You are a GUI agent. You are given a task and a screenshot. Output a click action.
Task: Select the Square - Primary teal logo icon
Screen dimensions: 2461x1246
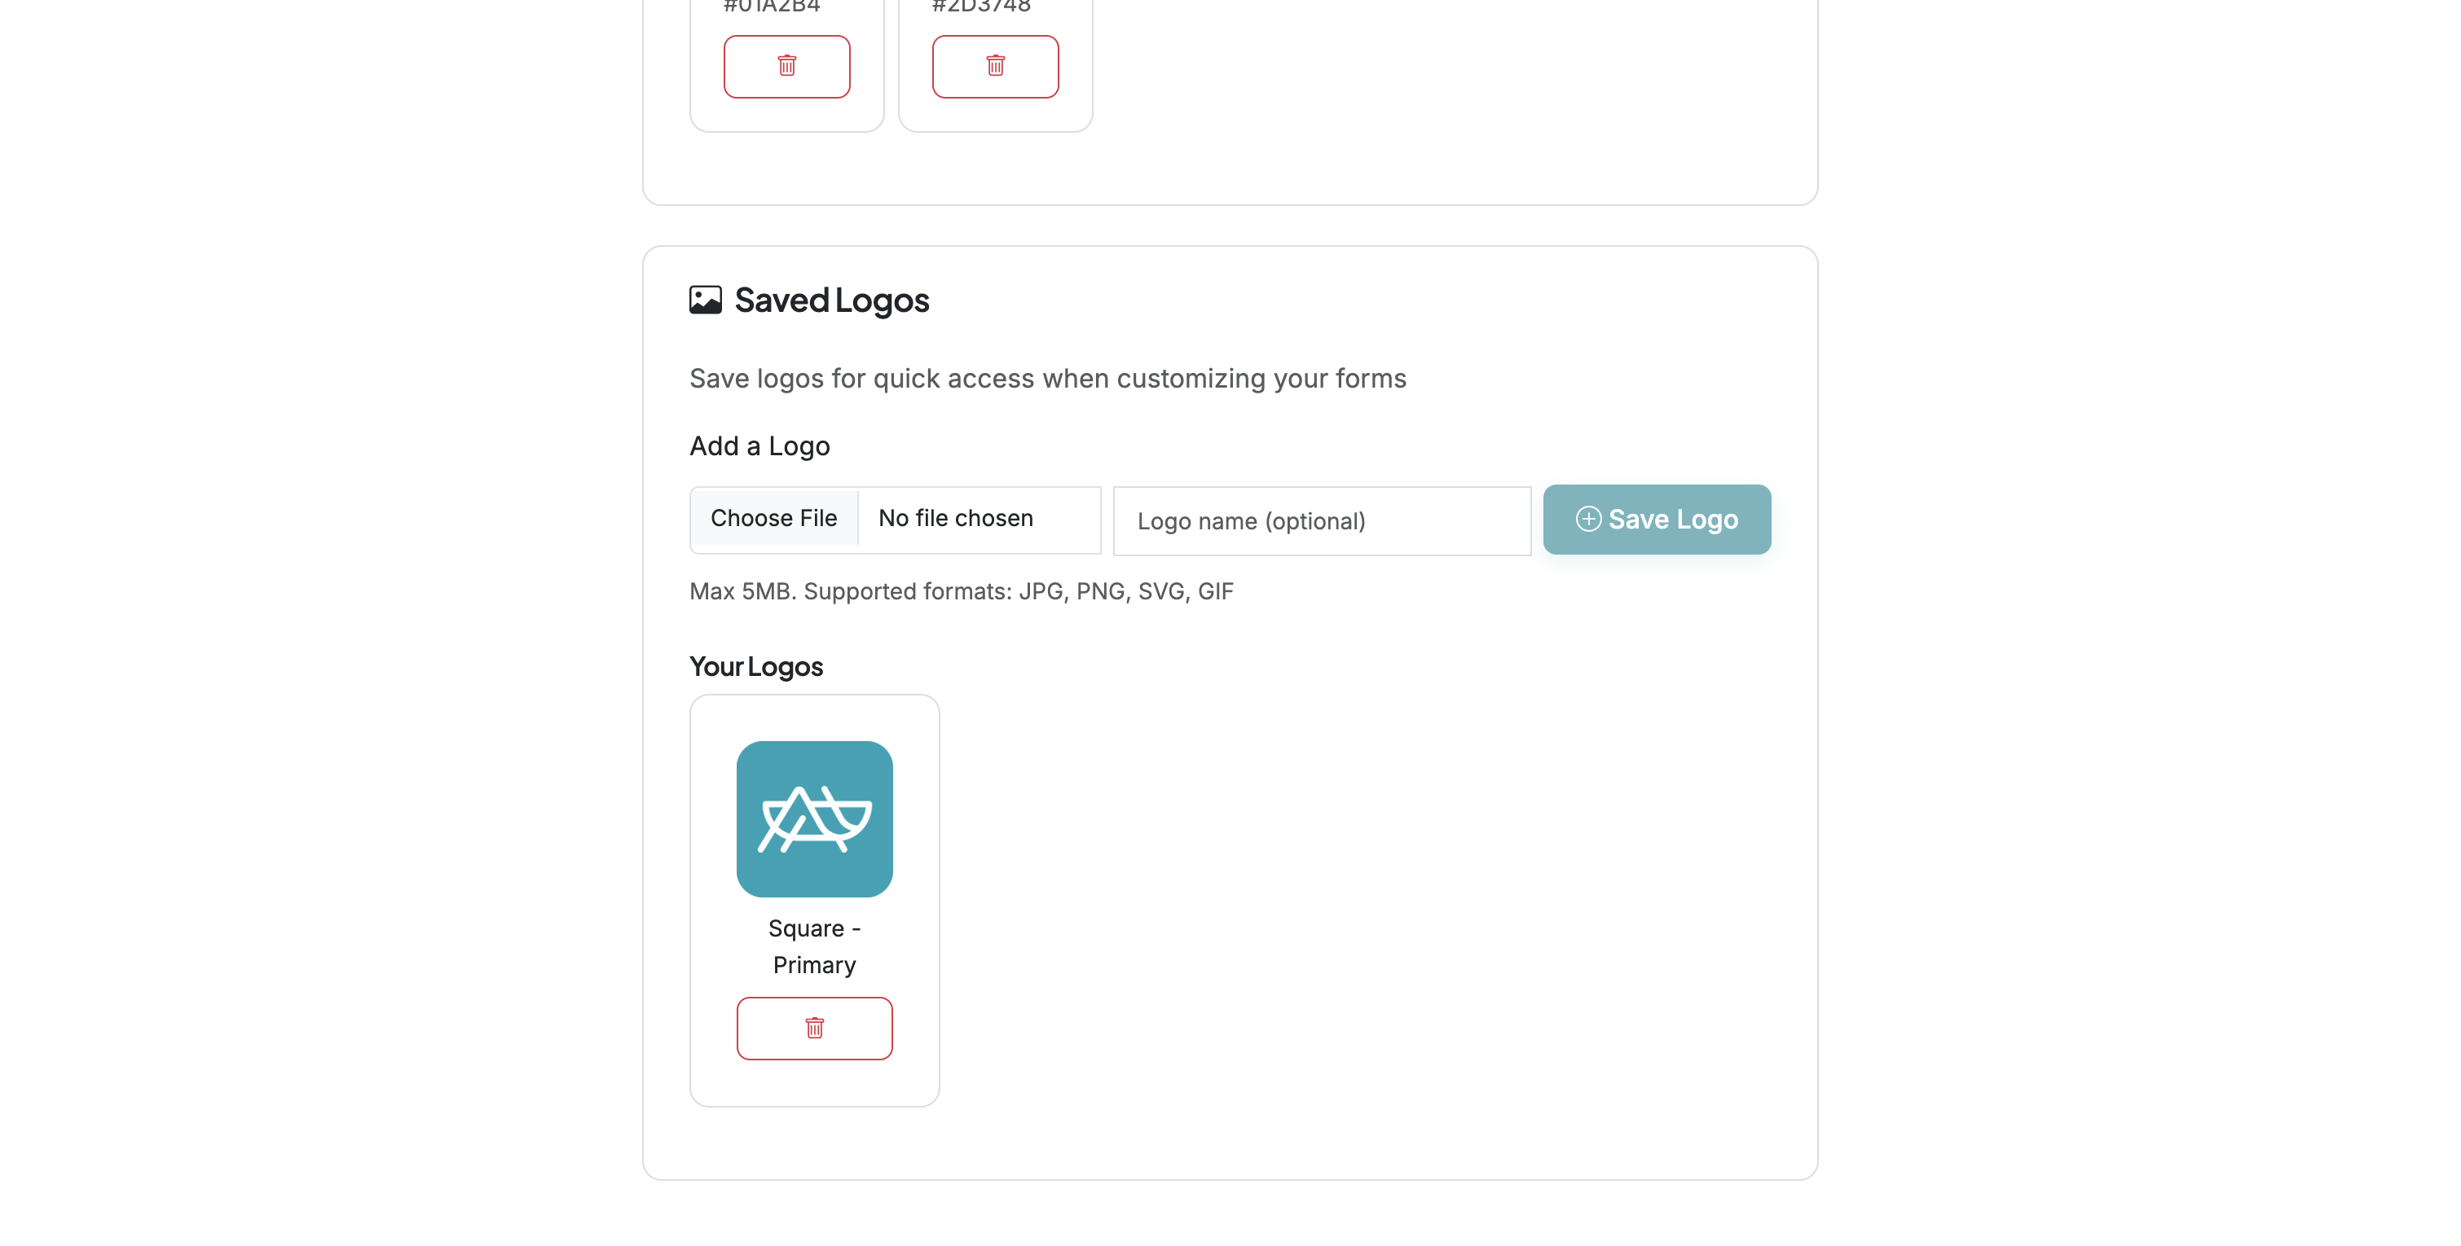[x=814, y=818]
